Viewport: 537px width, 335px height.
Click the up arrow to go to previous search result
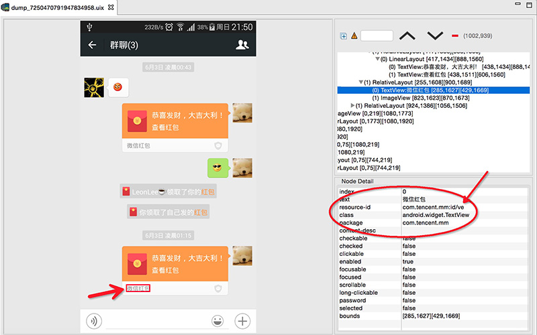point(407,36)
